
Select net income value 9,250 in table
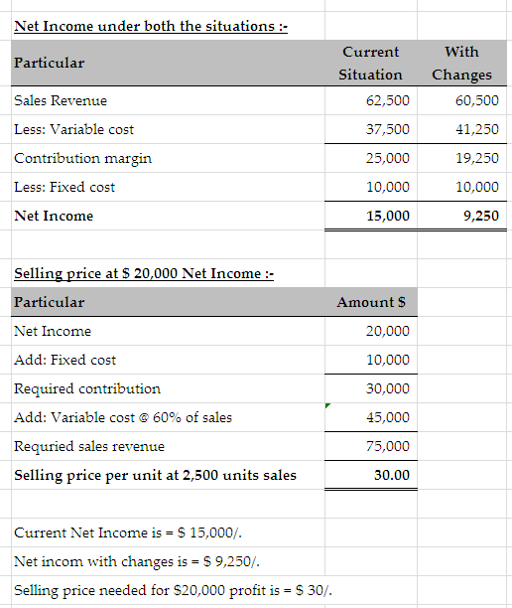pyautogui.click(x=481, y=216)
